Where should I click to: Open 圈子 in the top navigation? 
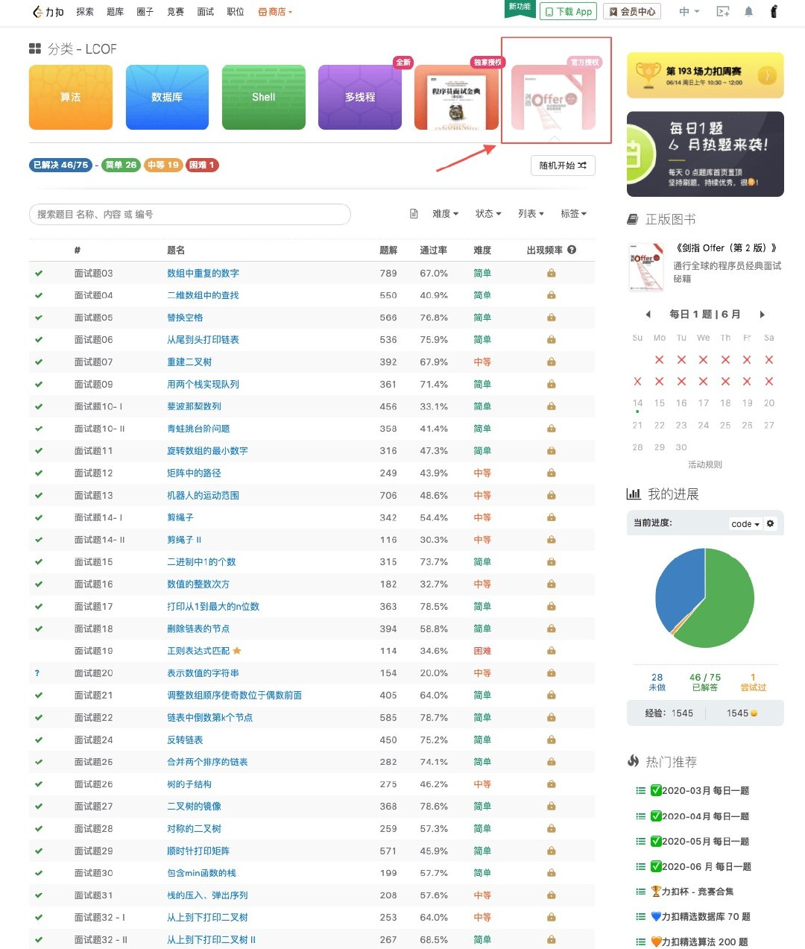coord(145,12)
